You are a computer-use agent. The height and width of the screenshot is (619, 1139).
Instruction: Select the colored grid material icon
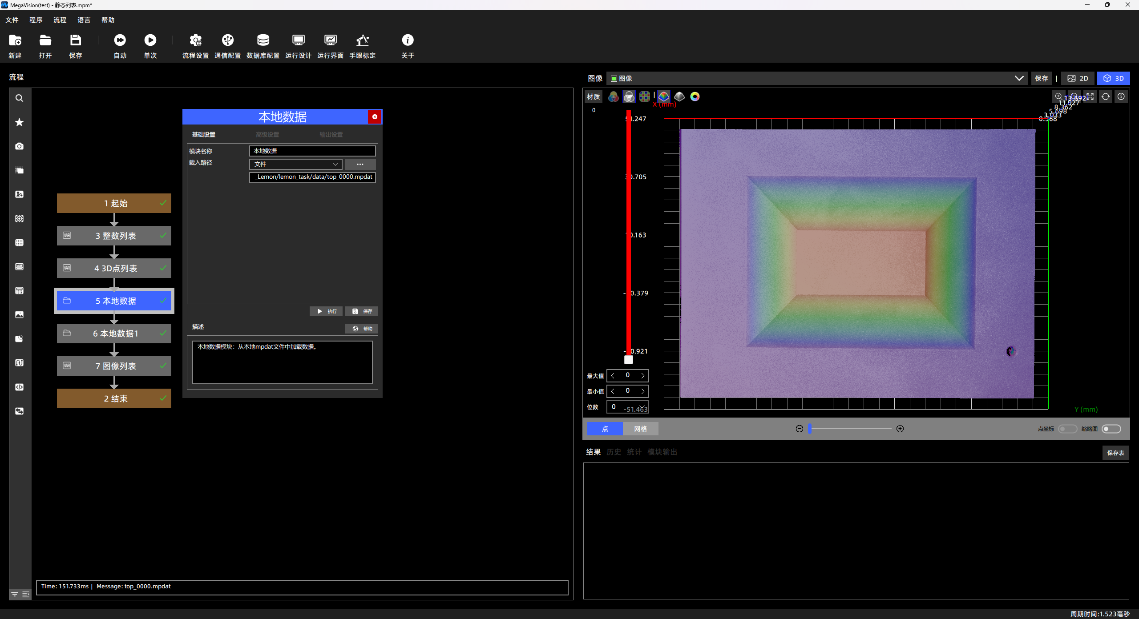click(644, 97)
